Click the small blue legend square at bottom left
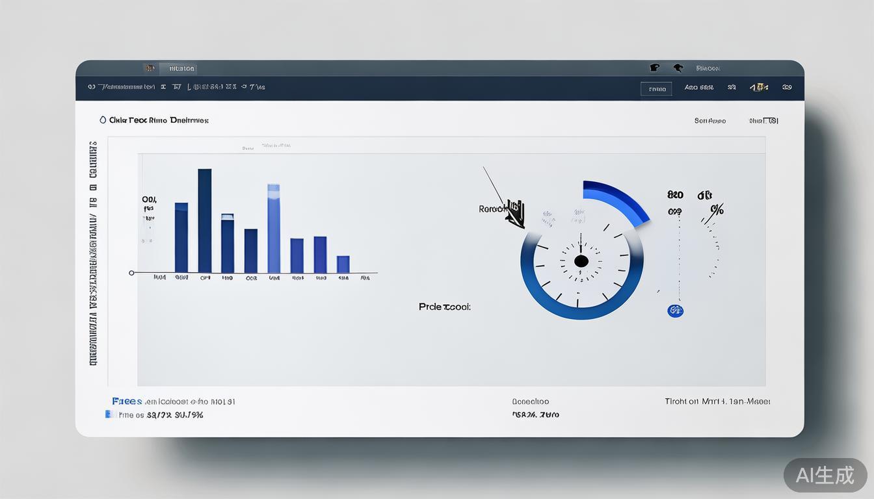This screenshot has width=874, height=499. [x=108, y=415]
